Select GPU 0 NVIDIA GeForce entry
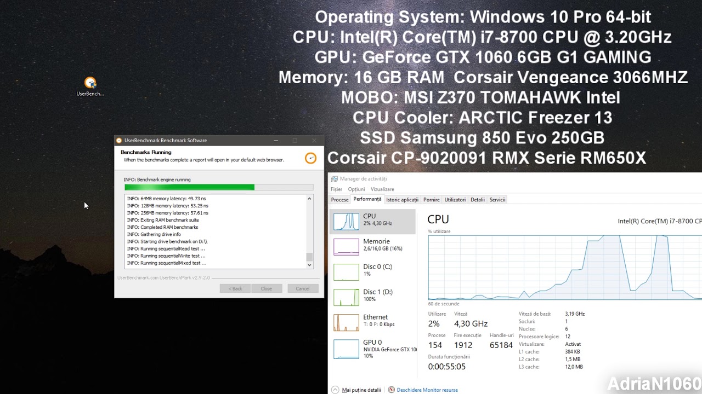 372,349
